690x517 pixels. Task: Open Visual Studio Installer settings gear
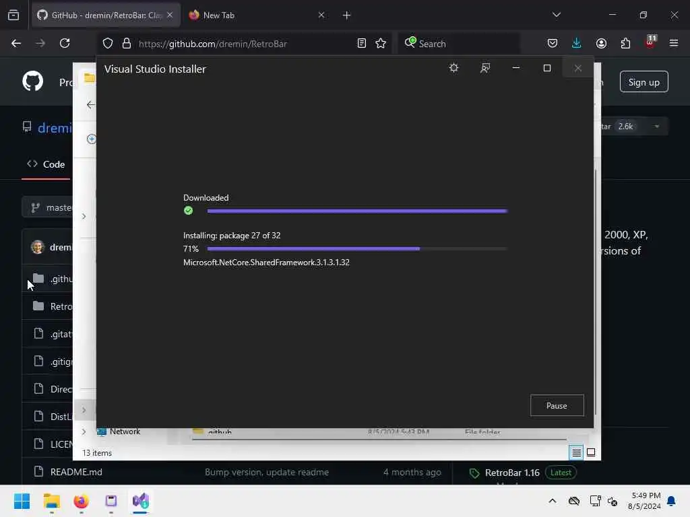[x=453, y=68]
